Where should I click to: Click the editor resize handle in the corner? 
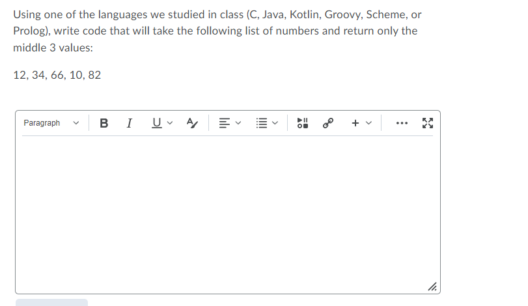point(432,287)
